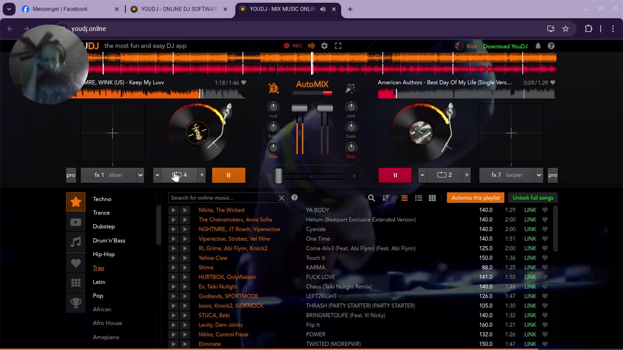
Task: Open the LINK for the POWER track
Action: [530, 334]
